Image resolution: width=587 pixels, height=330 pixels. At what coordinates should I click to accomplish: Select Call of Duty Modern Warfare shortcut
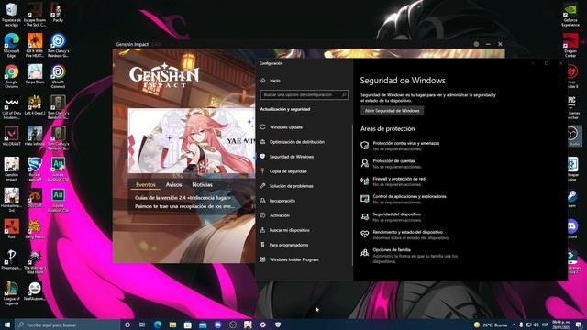click(12, 108)
